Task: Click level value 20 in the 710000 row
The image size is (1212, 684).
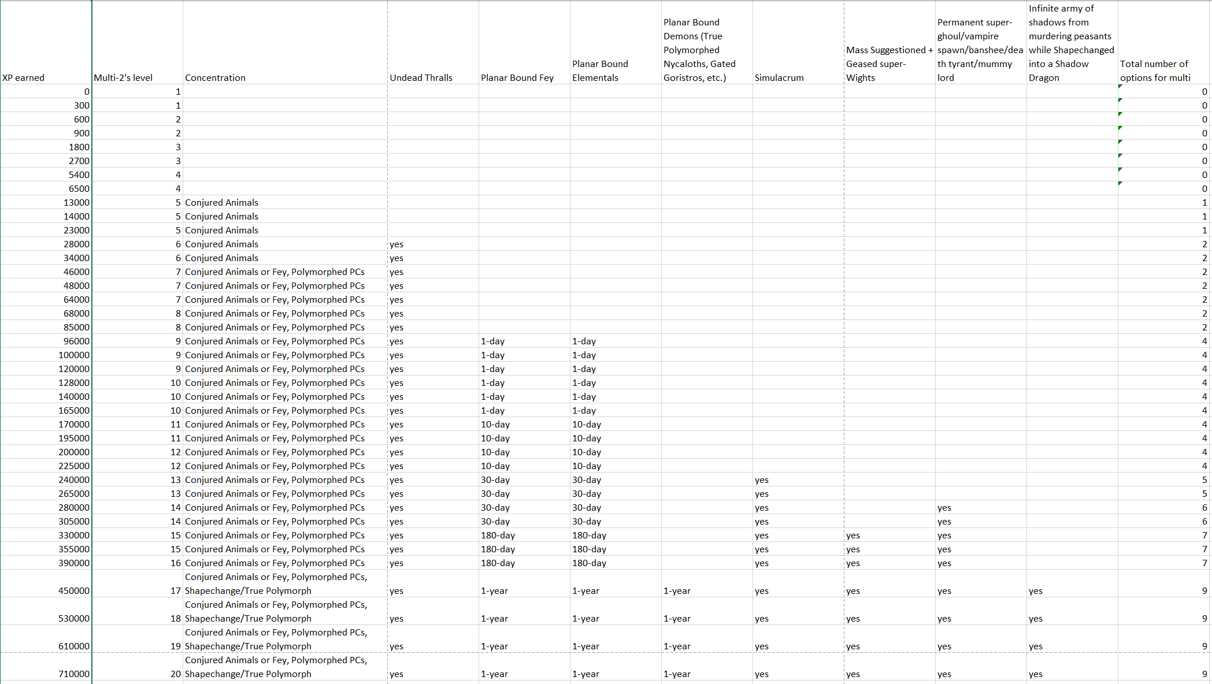Action: click(138, 667)
